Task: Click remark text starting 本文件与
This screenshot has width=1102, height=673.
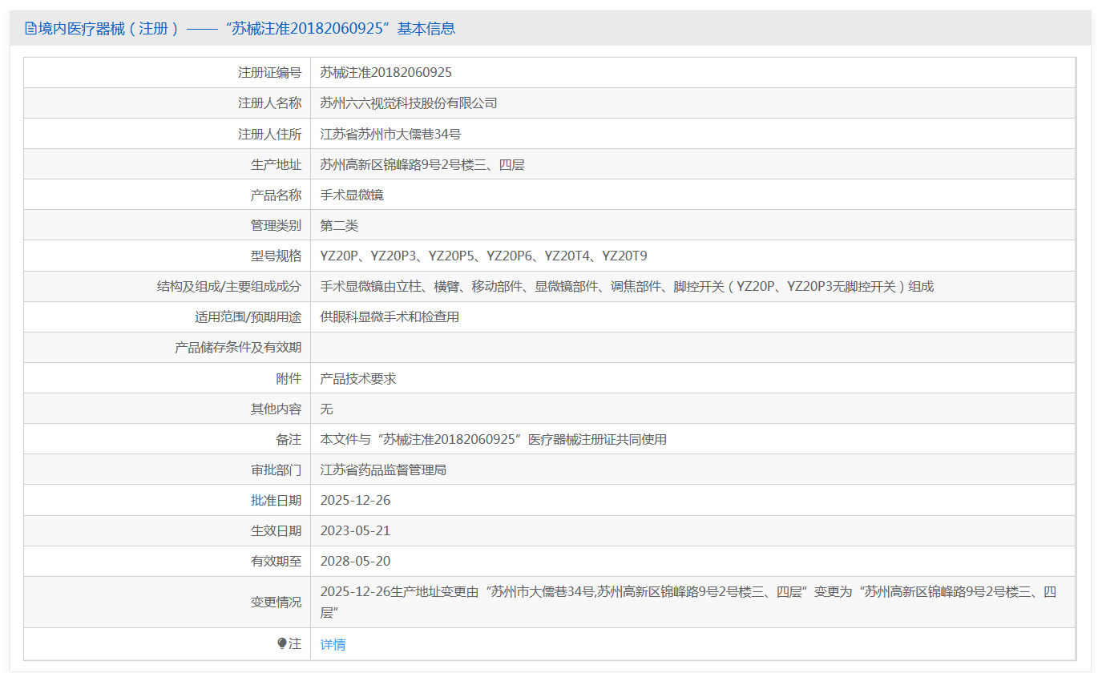Action: 493,439
